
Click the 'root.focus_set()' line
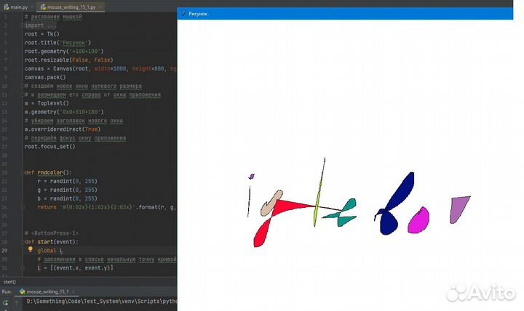[49, 147]
